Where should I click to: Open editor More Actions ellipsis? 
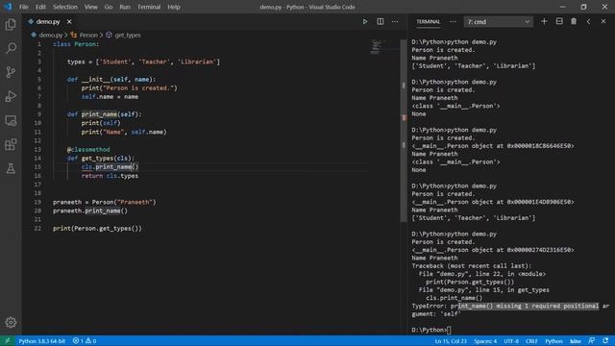click(x=395, y=21)
